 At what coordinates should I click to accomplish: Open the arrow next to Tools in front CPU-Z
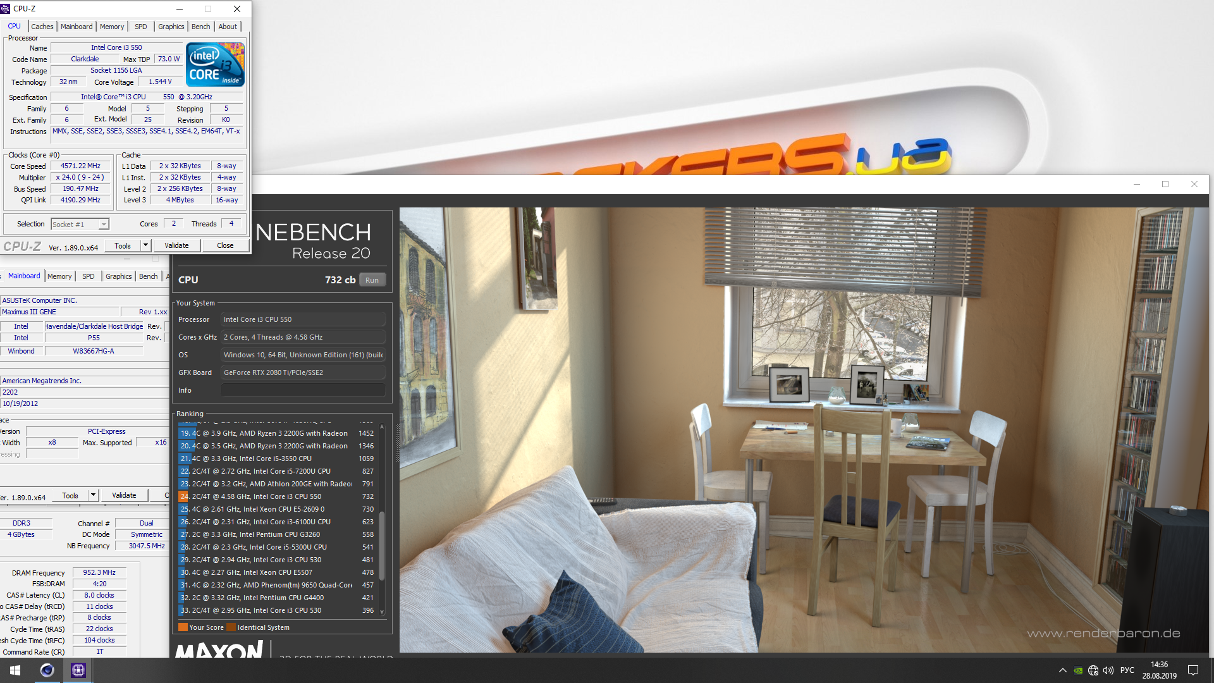(x=145, y=245)
